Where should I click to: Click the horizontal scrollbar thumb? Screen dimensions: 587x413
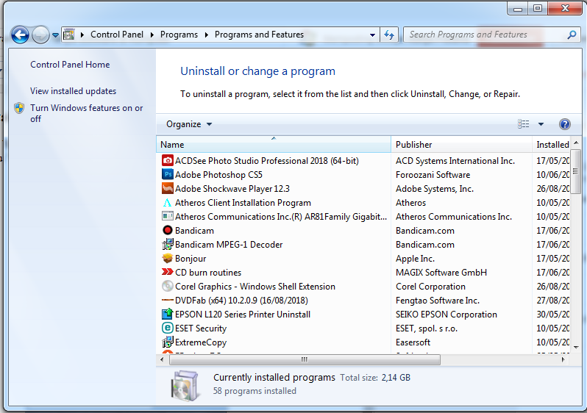[x=305, y=360]
